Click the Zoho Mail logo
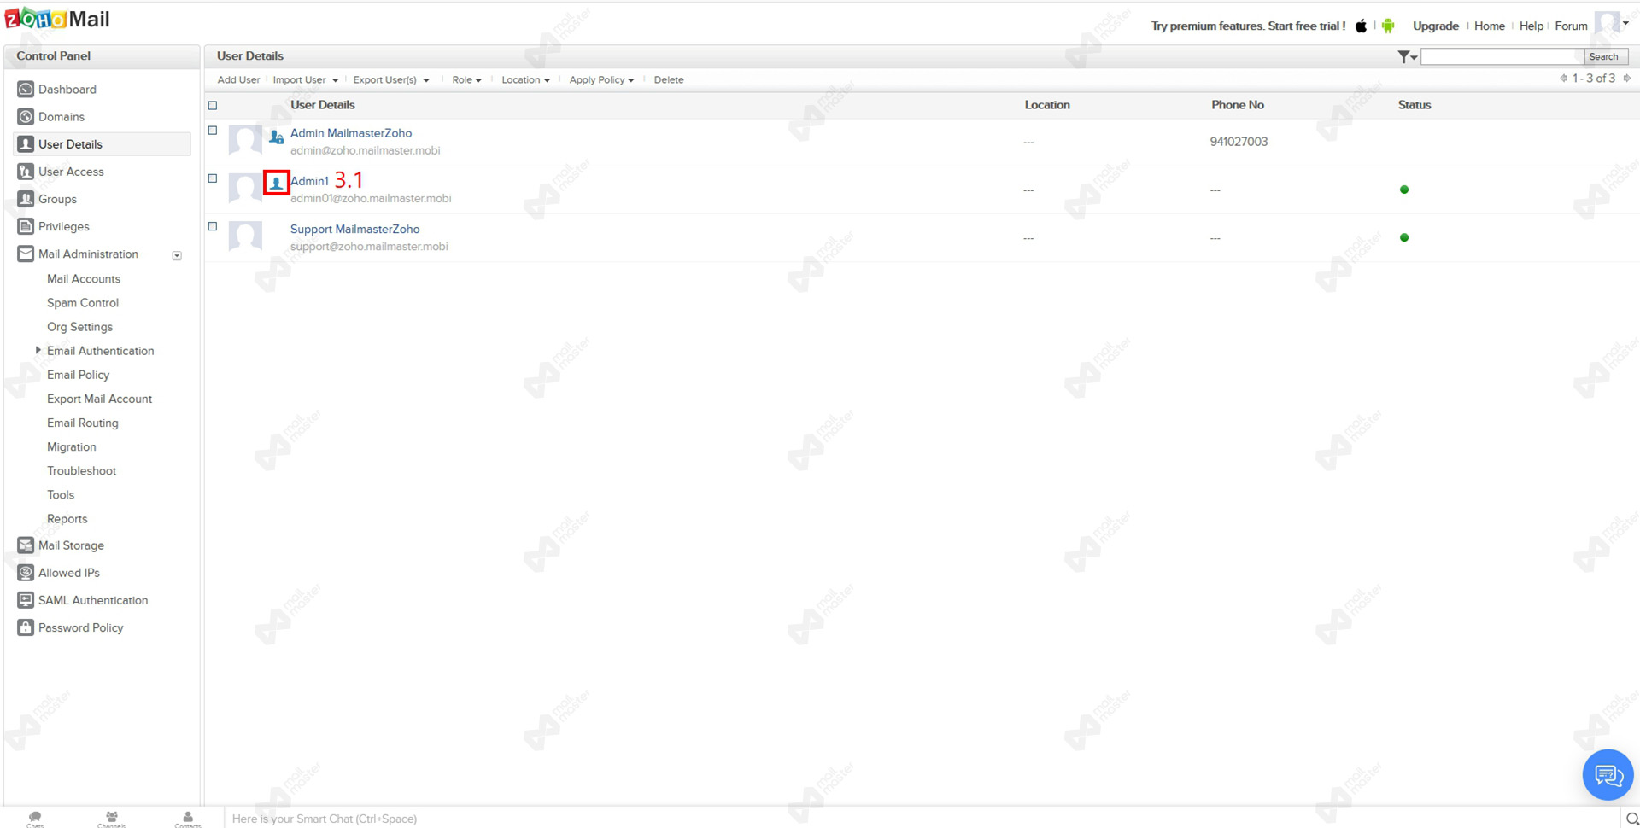The width and height of the screenshot is (1640, 828). (57, 20)
